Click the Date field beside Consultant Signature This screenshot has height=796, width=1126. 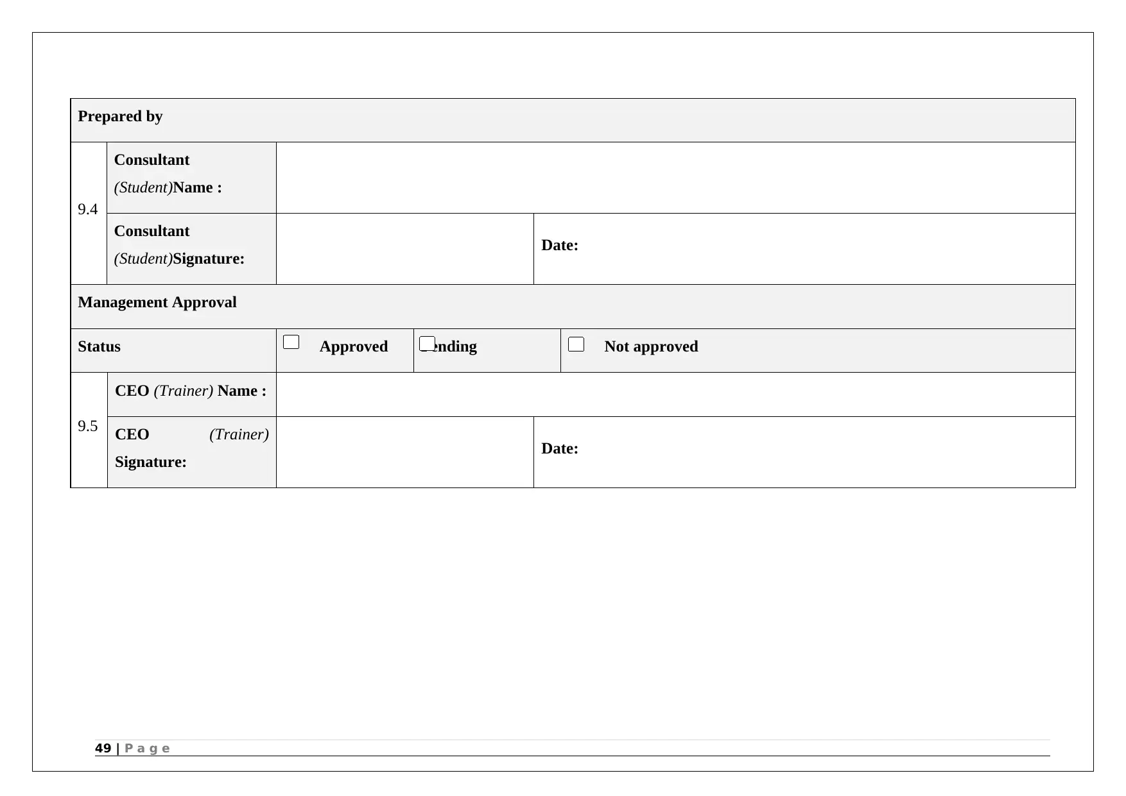tap(804, 249)
